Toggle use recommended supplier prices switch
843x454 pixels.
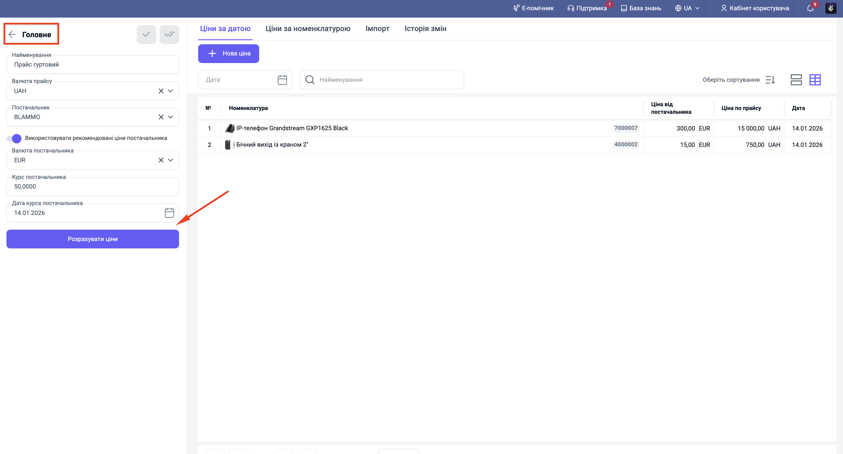point(14,138)
